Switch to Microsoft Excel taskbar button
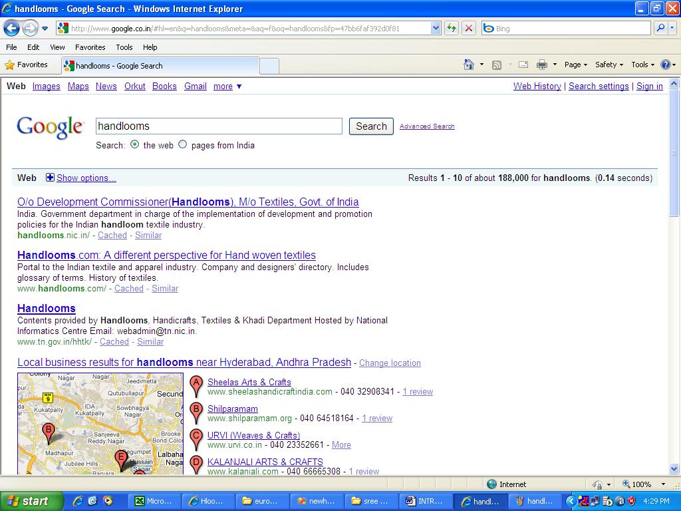681x511 pixels. pos(154,501)
